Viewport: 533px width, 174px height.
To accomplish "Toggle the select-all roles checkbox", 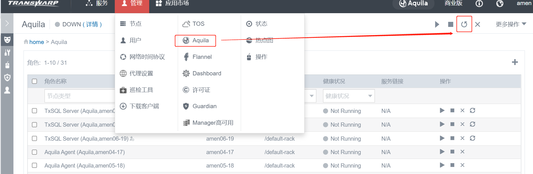I will (x=34, y=81).
